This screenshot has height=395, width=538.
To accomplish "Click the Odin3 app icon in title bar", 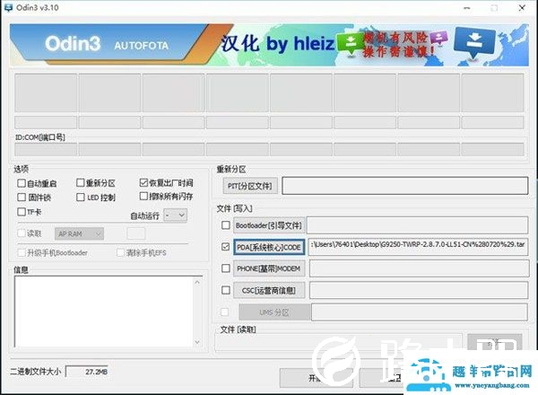I will click(8, 7).
